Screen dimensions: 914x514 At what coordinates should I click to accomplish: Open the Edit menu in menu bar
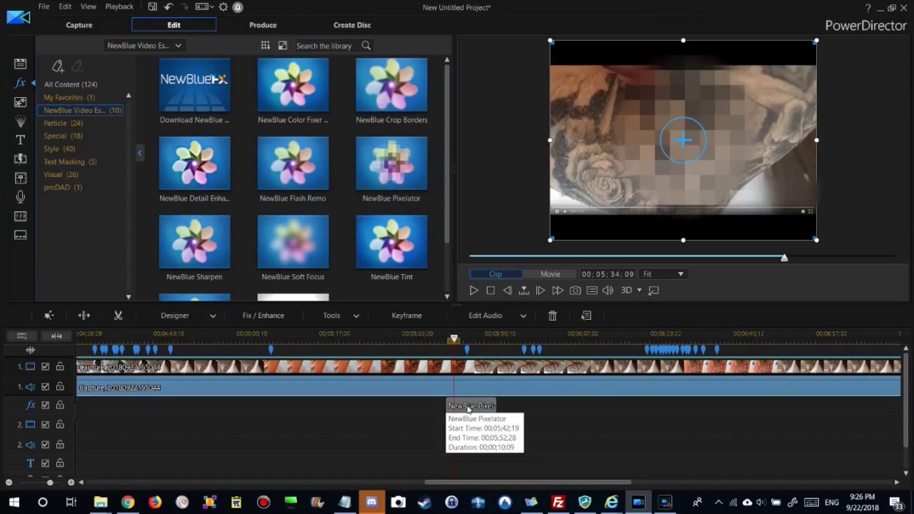(x=65, y=6)
